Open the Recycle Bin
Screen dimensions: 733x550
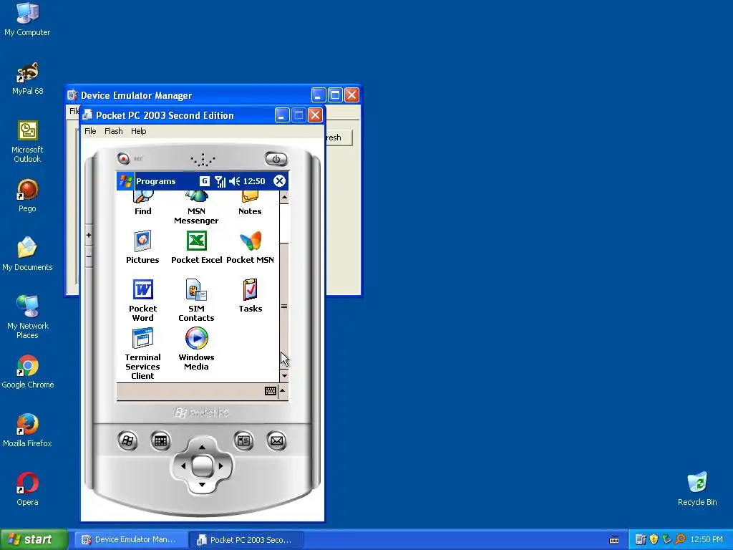click(x=697, y=489)
